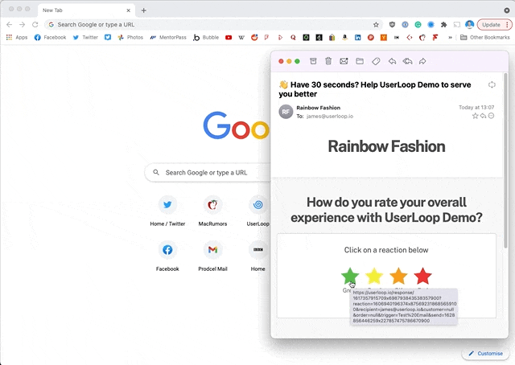Image resolution: width=515 pixels, height=365 pixels.
Task: Open the Photos bookmark
Action: pyautogui.click(x=130, y=38)
